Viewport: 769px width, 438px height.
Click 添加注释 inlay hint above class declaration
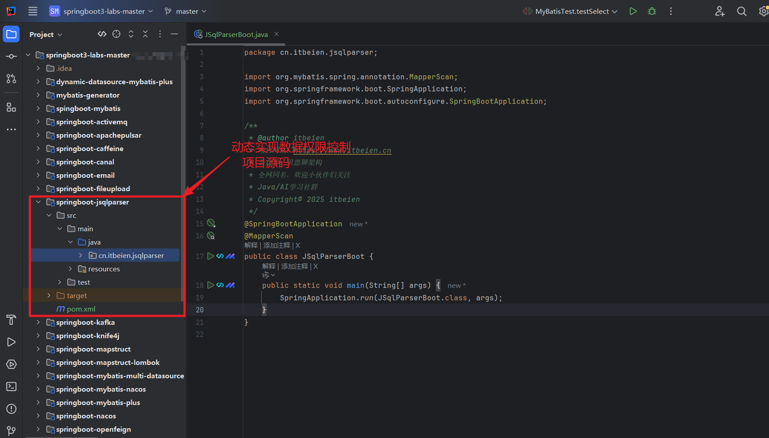(x=277, y=246)
